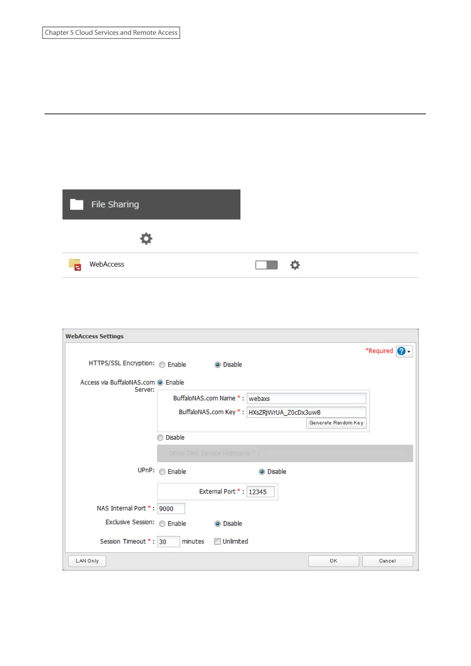Click the BuffaloNAS.com Key field
The height and width of the screenshot is (666, 471).
tap(306, 412)
